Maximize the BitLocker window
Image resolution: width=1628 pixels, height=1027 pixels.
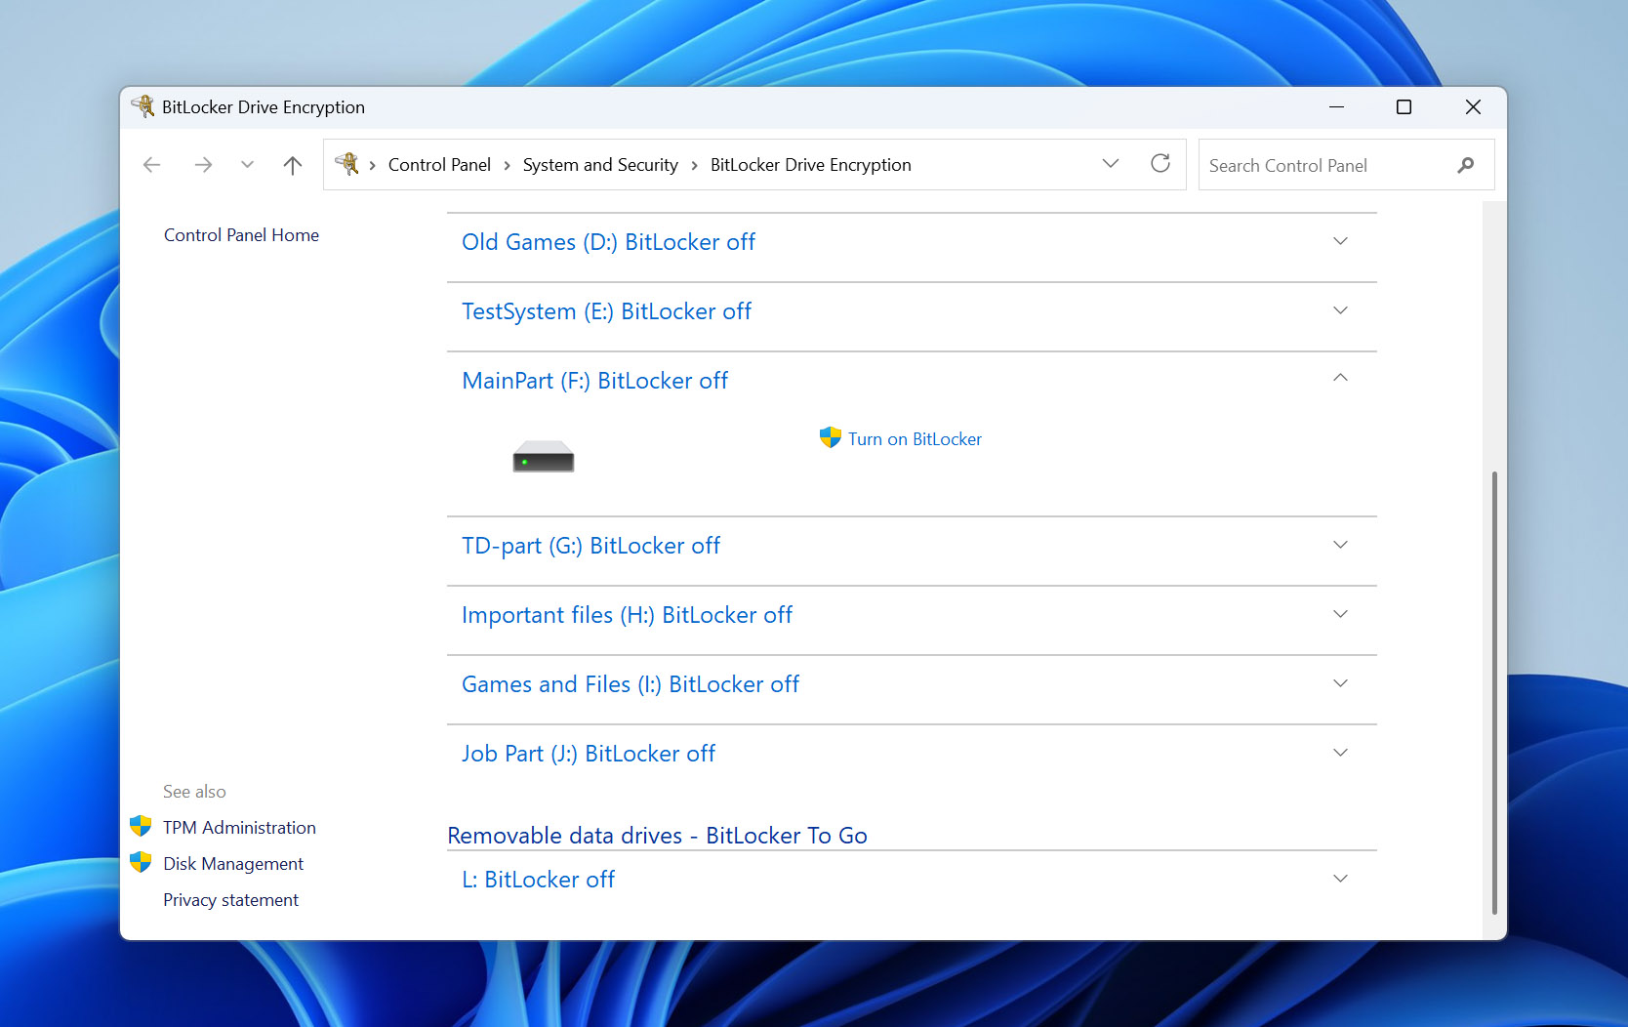(1404, 106)
